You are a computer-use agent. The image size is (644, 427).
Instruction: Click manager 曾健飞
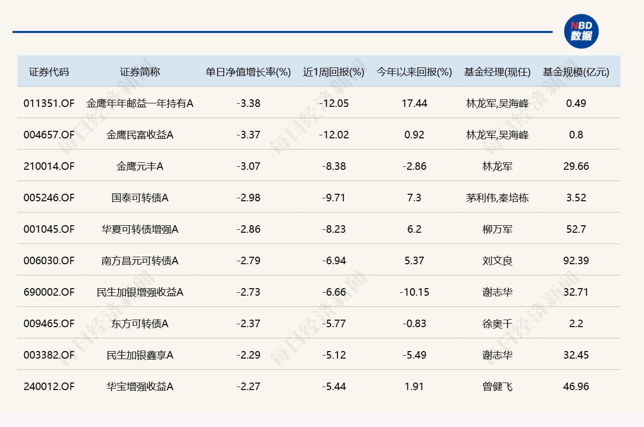pyautogui.click(x=497, y=387)
